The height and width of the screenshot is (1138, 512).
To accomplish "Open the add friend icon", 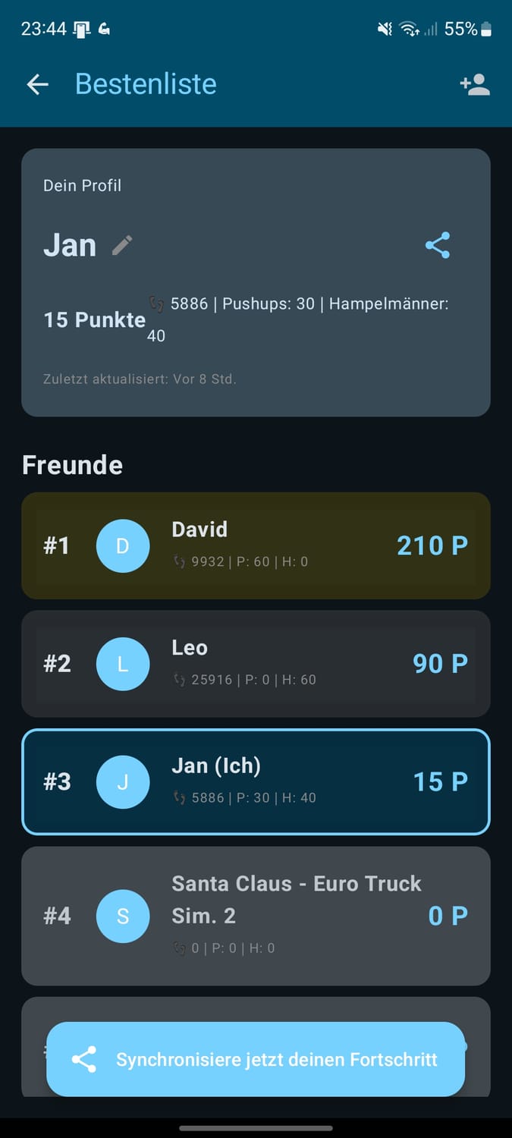I will 475,84.
